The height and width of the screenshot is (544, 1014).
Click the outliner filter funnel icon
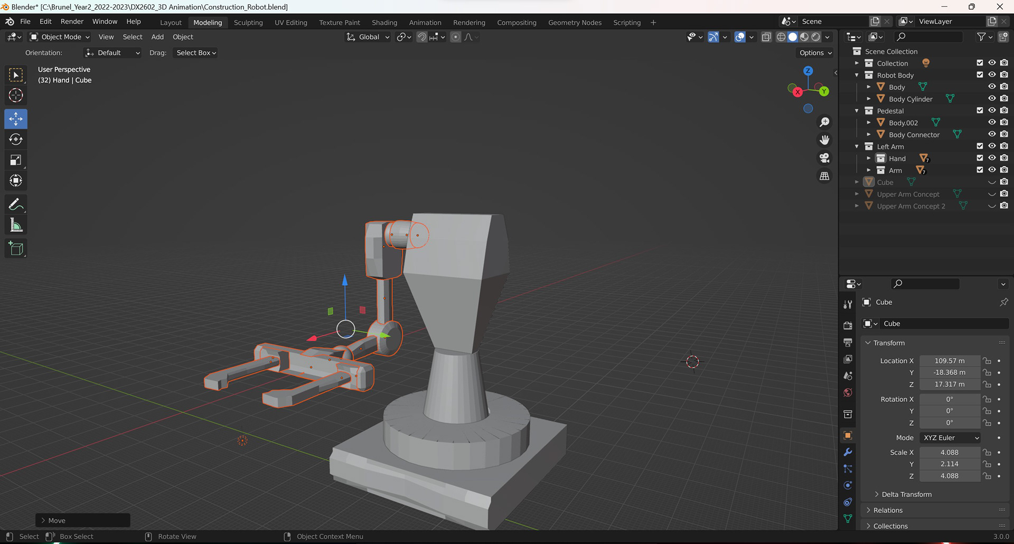pos(981,36)
